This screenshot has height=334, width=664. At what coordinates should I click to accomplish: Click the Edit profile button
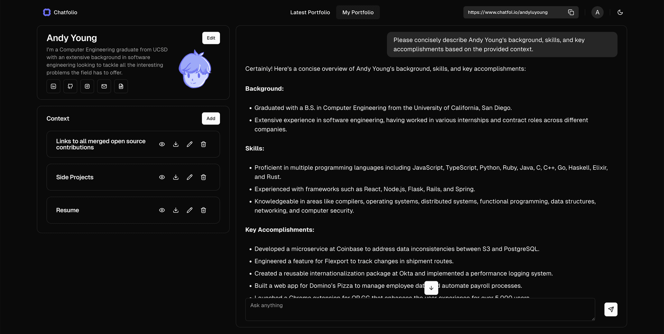click(211, 38)
